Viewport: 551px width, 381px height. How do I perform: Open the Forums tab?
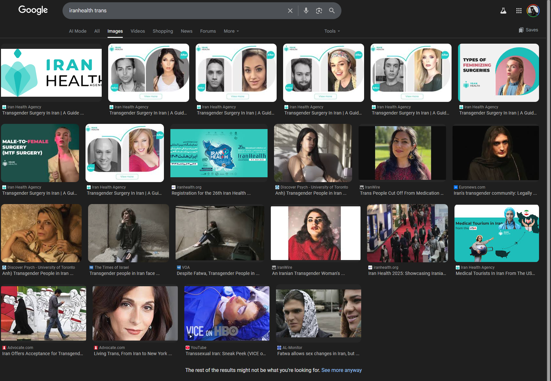click(208, 31)
